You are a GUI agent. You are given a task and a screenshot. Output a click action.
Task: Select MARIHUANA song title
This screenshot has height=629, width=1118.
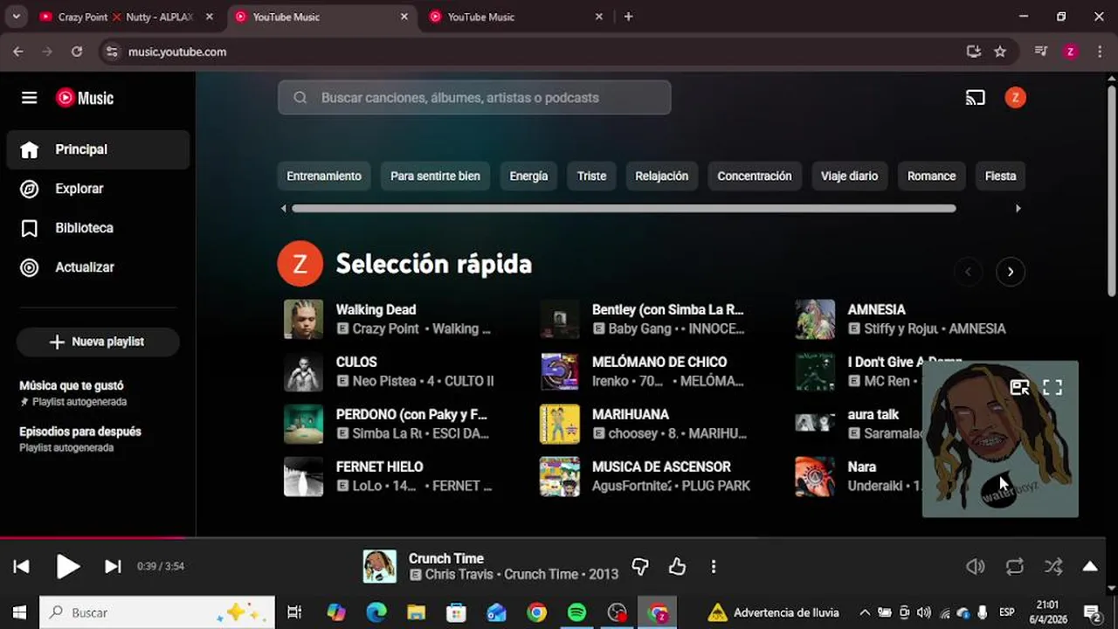pyautogui.click(x=631, y=415)
